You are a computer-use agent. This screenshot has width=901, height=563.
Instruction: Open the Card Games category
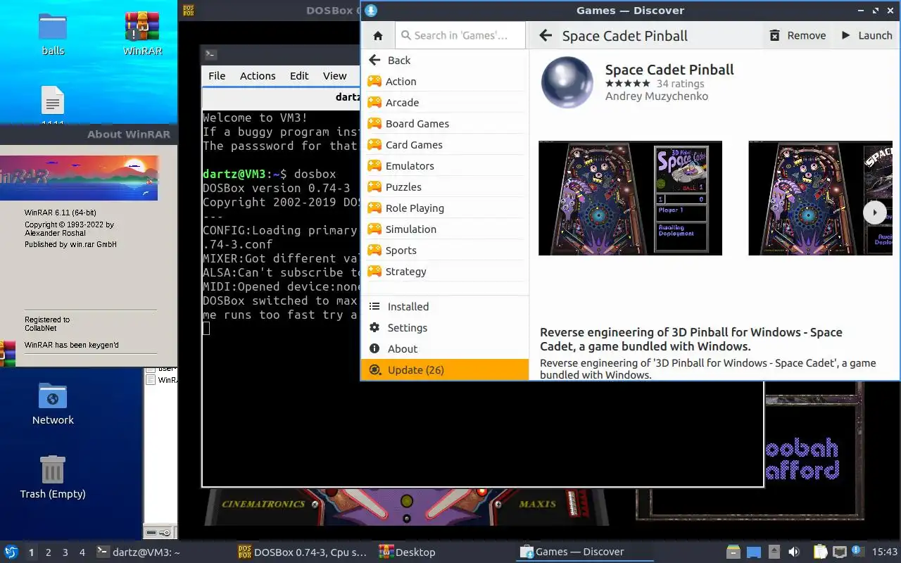pos(444,145)
